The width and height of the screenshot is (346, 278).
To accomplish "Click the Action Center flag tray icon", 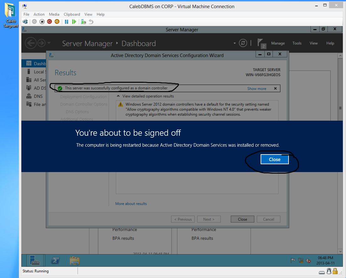I will pos(293,260).
